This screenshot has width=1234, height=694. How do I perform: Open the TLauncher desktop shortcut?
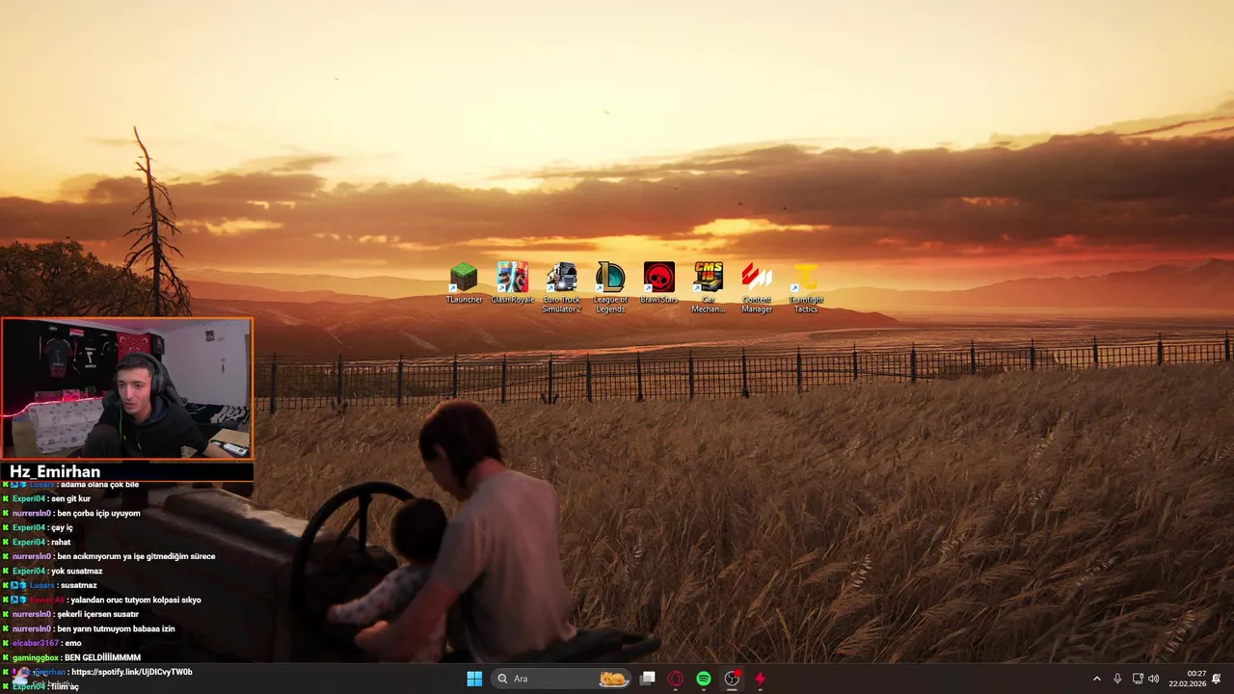tap(464, 283)
